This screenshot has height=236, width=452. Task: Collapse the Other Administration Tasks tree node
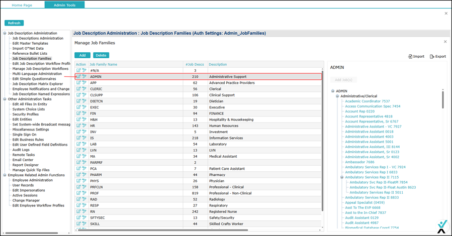pyautogui.click(x=5, y=99)
